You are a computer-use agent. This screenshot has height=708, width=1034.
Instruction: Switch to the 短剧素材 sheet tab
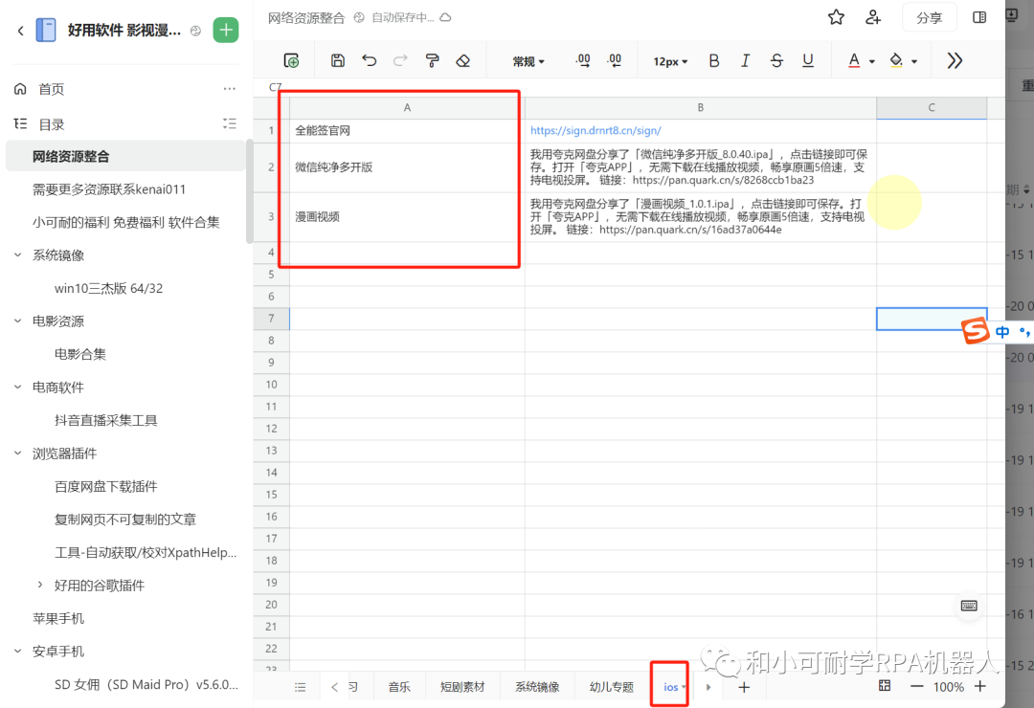point(462,687)
